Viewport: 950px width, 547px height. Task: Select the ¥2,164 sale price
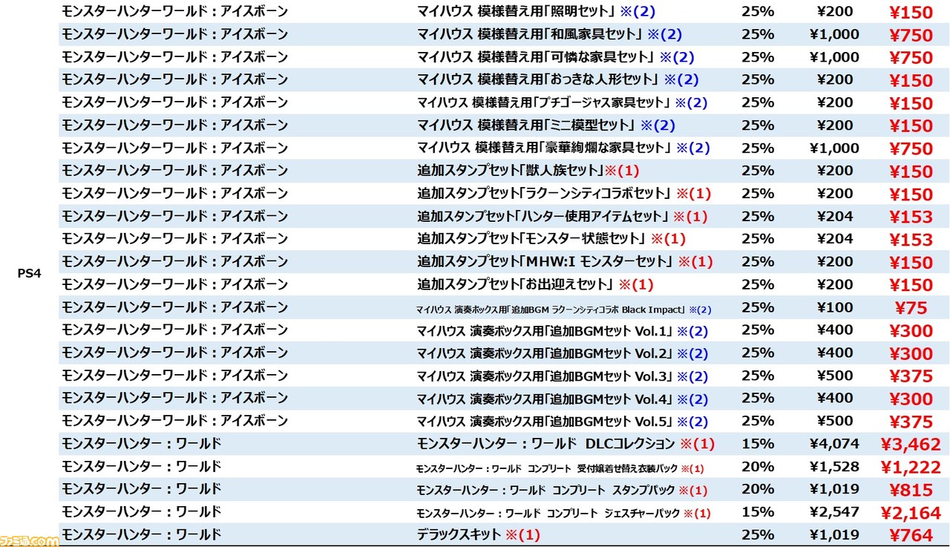click(910, 513)
